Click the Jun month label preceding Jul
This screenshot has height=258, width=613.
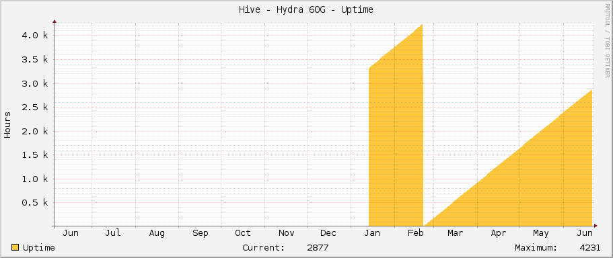pyautogui.click(x=71, y=233)
